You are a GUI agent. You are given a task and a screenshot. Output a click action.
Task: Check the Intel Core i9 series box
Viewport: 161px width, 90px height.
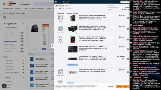coord(5,60)
